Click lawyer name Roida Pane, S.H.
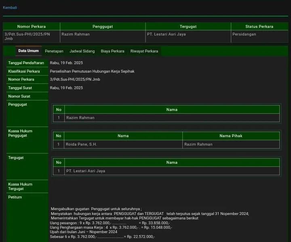 [x=82, y=144]
